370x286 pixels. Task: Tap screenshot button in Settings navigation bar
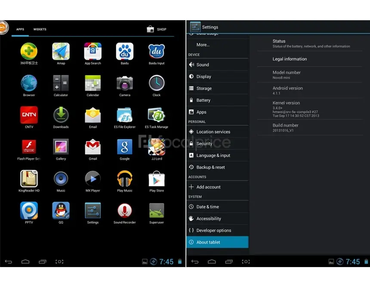(246, 262)
